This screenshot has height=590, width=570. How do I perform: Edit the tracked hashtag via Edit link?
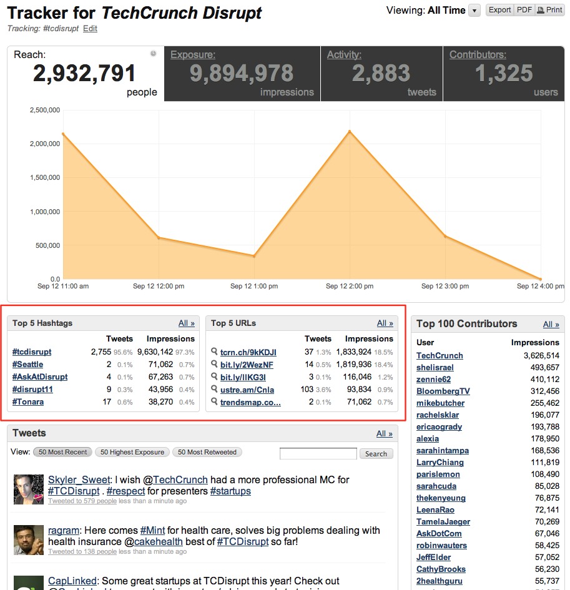point(90,29)
